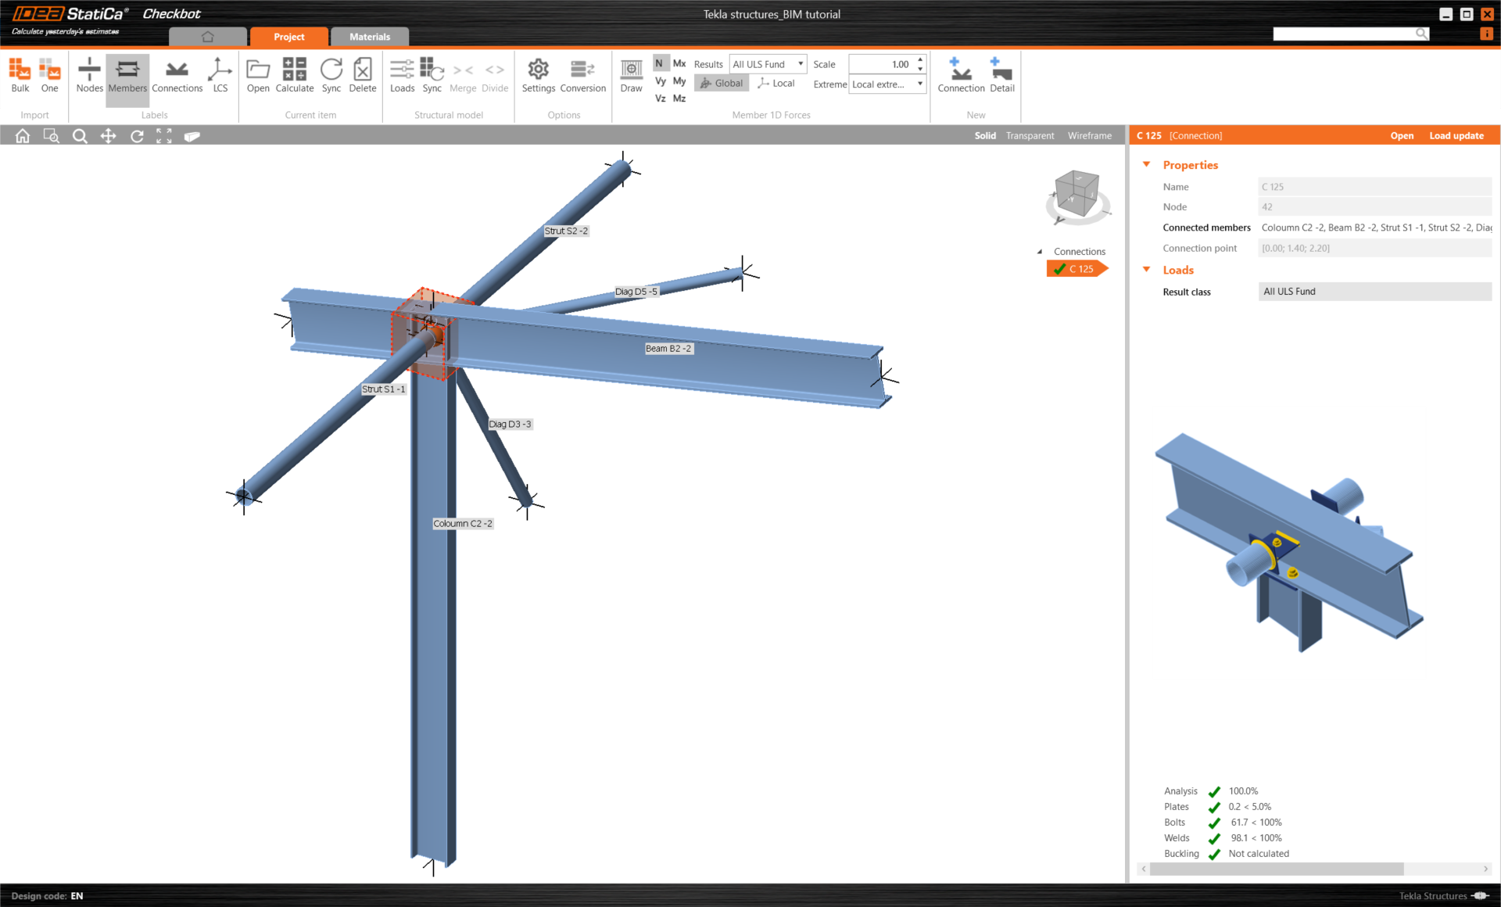Click the home view icon in the viewport toolbar
Screen dimensions: 1501x907
(x=23, y=136)
